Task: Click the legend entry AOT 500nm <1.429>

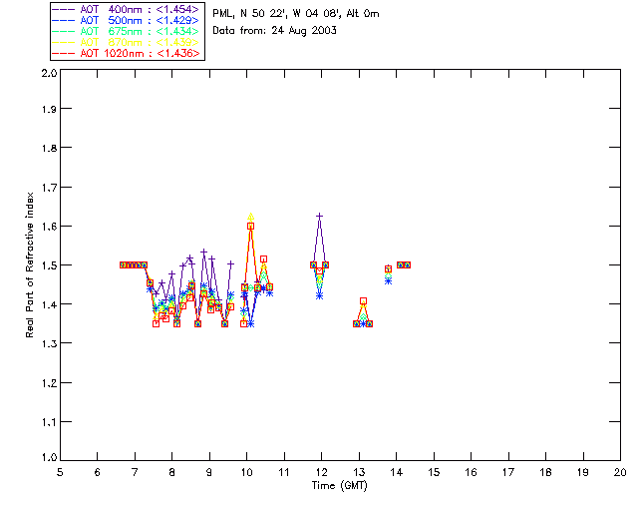Action: [126, 20]
